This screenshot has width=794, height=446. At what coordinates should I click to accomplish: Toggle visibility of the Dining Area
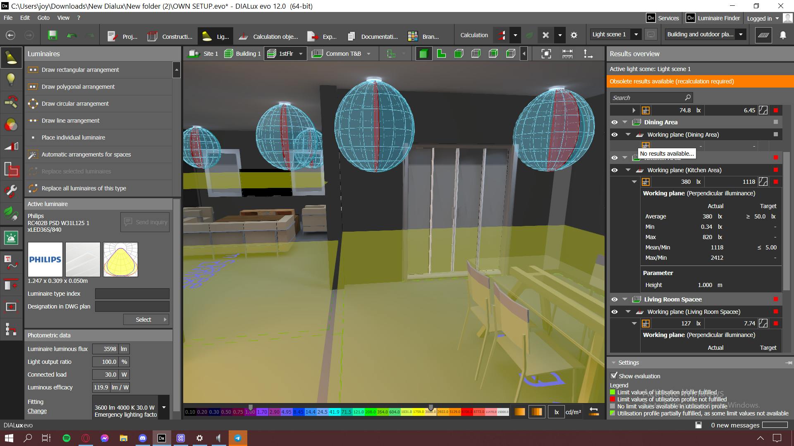[x=615, y=122]
